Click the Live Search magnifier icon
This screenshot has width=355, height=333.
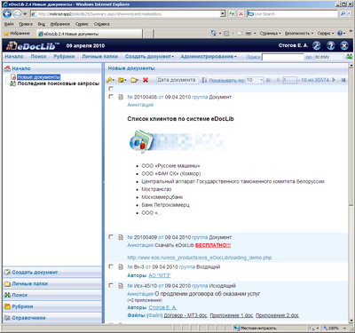tap(343, 13)
